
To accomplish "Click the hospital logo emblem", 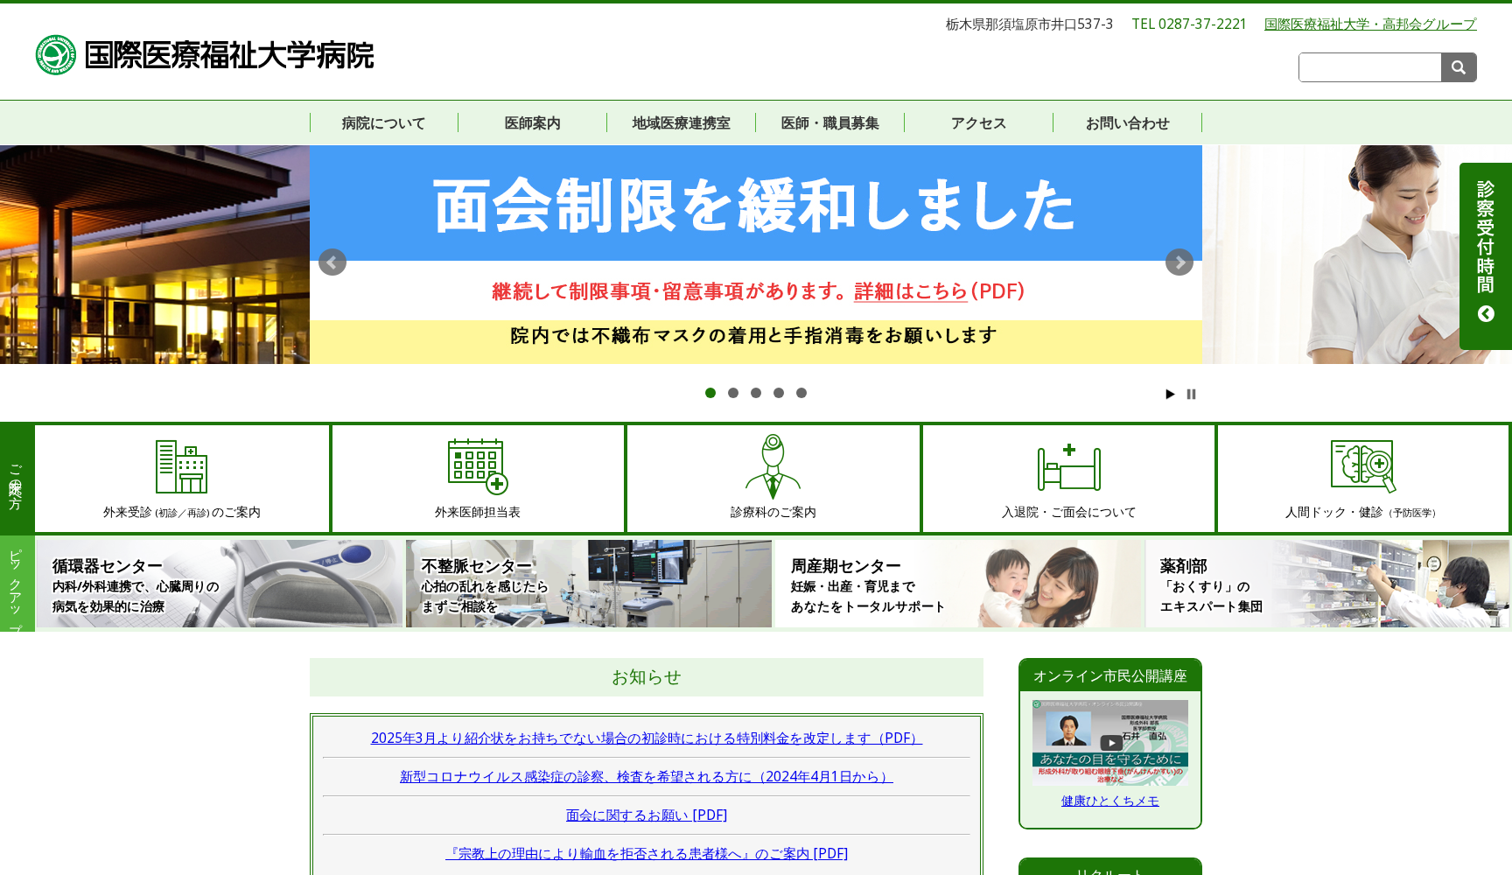I will [x=54, y=55].
